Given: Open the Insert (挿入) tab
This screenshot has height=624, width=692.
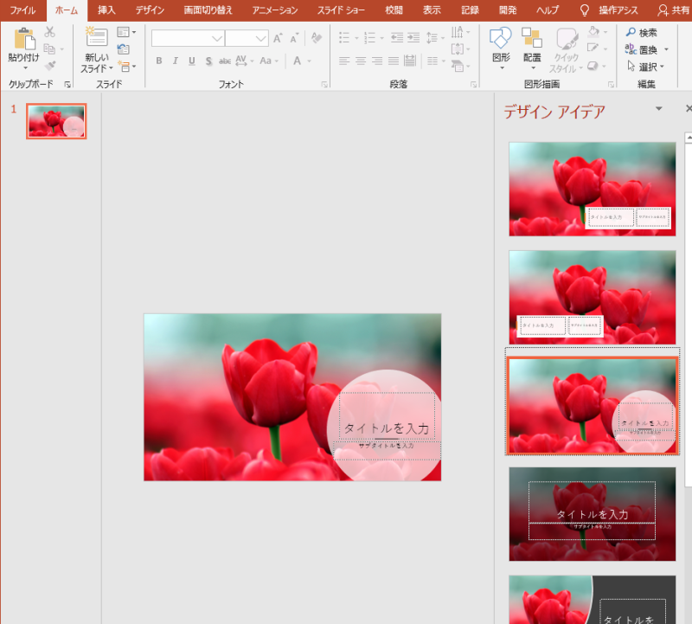Looking at the screenshot, I should tap(107, 10).
